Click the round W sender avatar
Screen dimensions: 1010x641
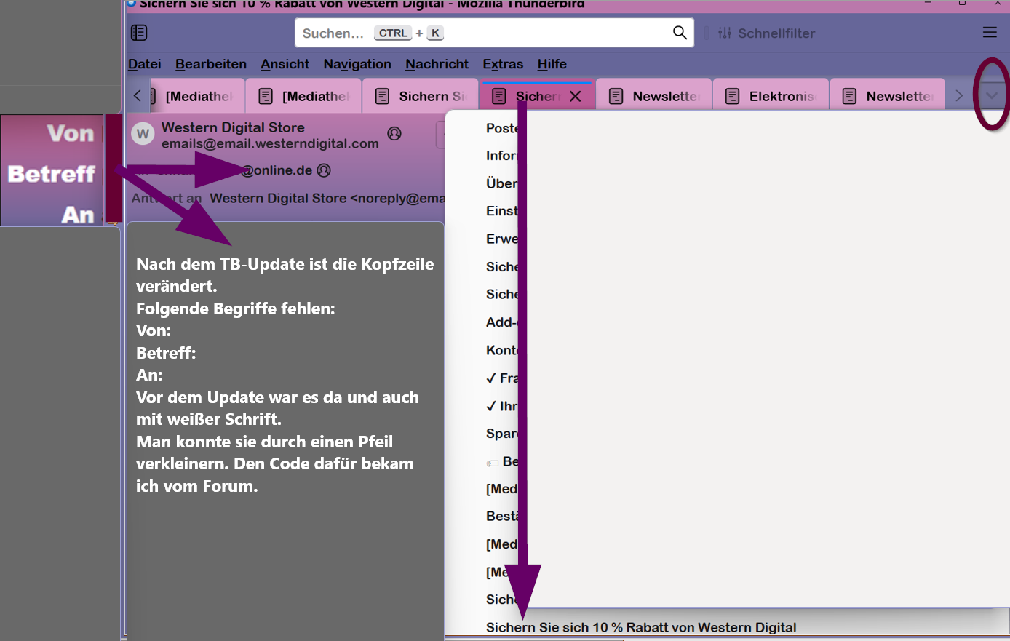[143, 134]
